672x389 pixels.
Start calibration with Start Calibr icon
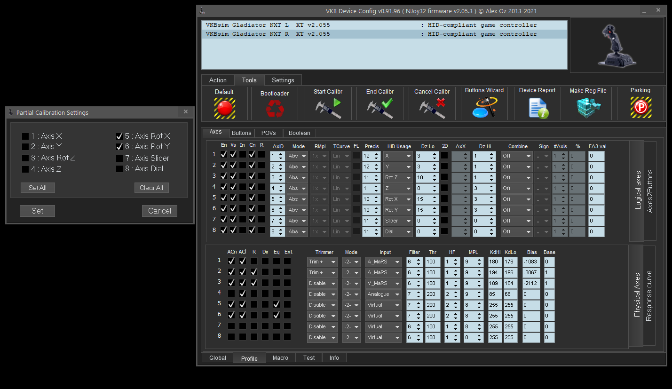coord(328,108)
